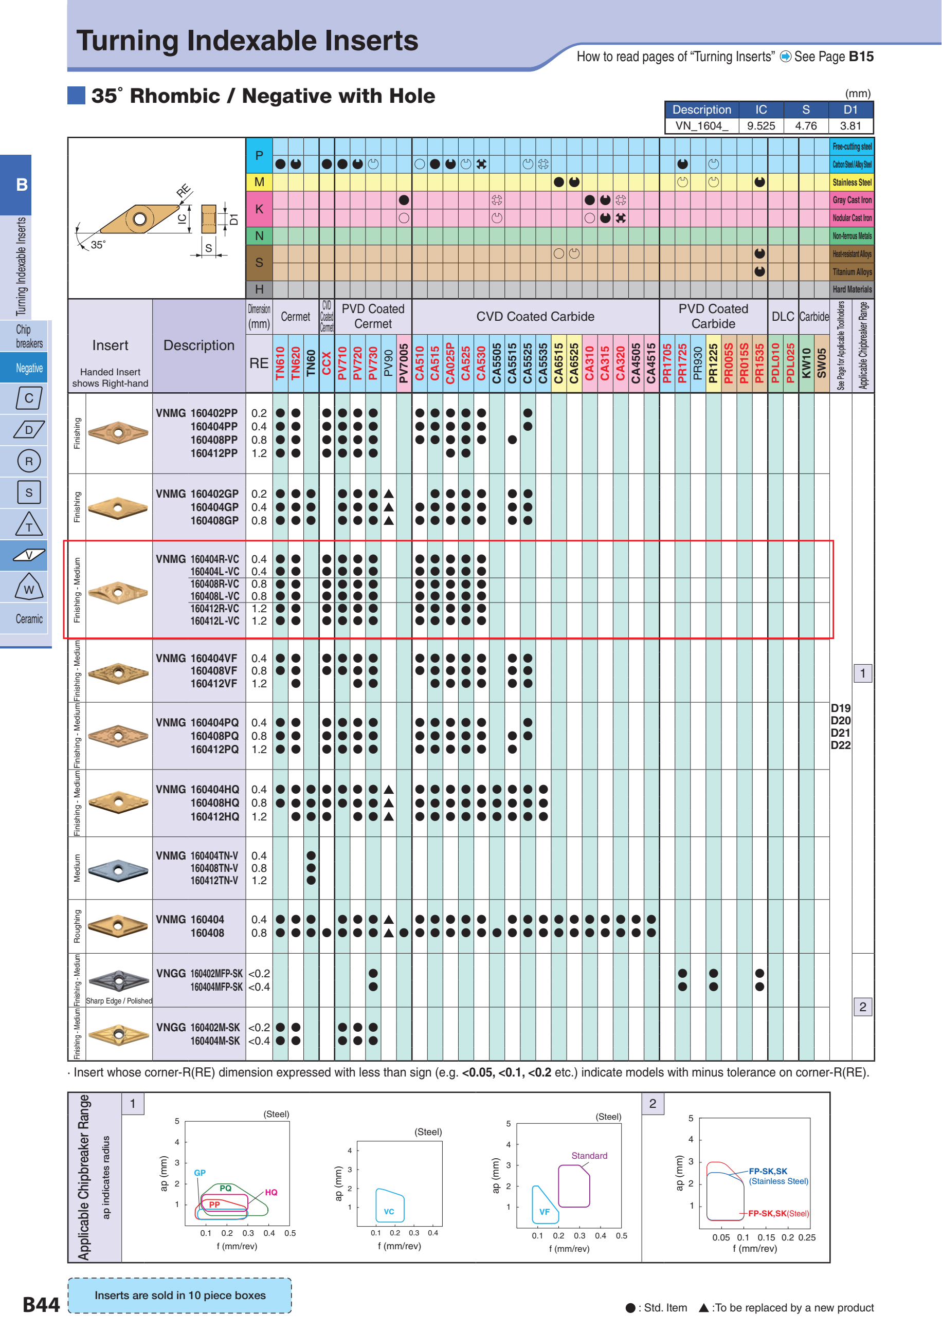Open the Ceramic sidebar tab
Viewport: 942px width, 1332px height.
[x=28, y=618]
